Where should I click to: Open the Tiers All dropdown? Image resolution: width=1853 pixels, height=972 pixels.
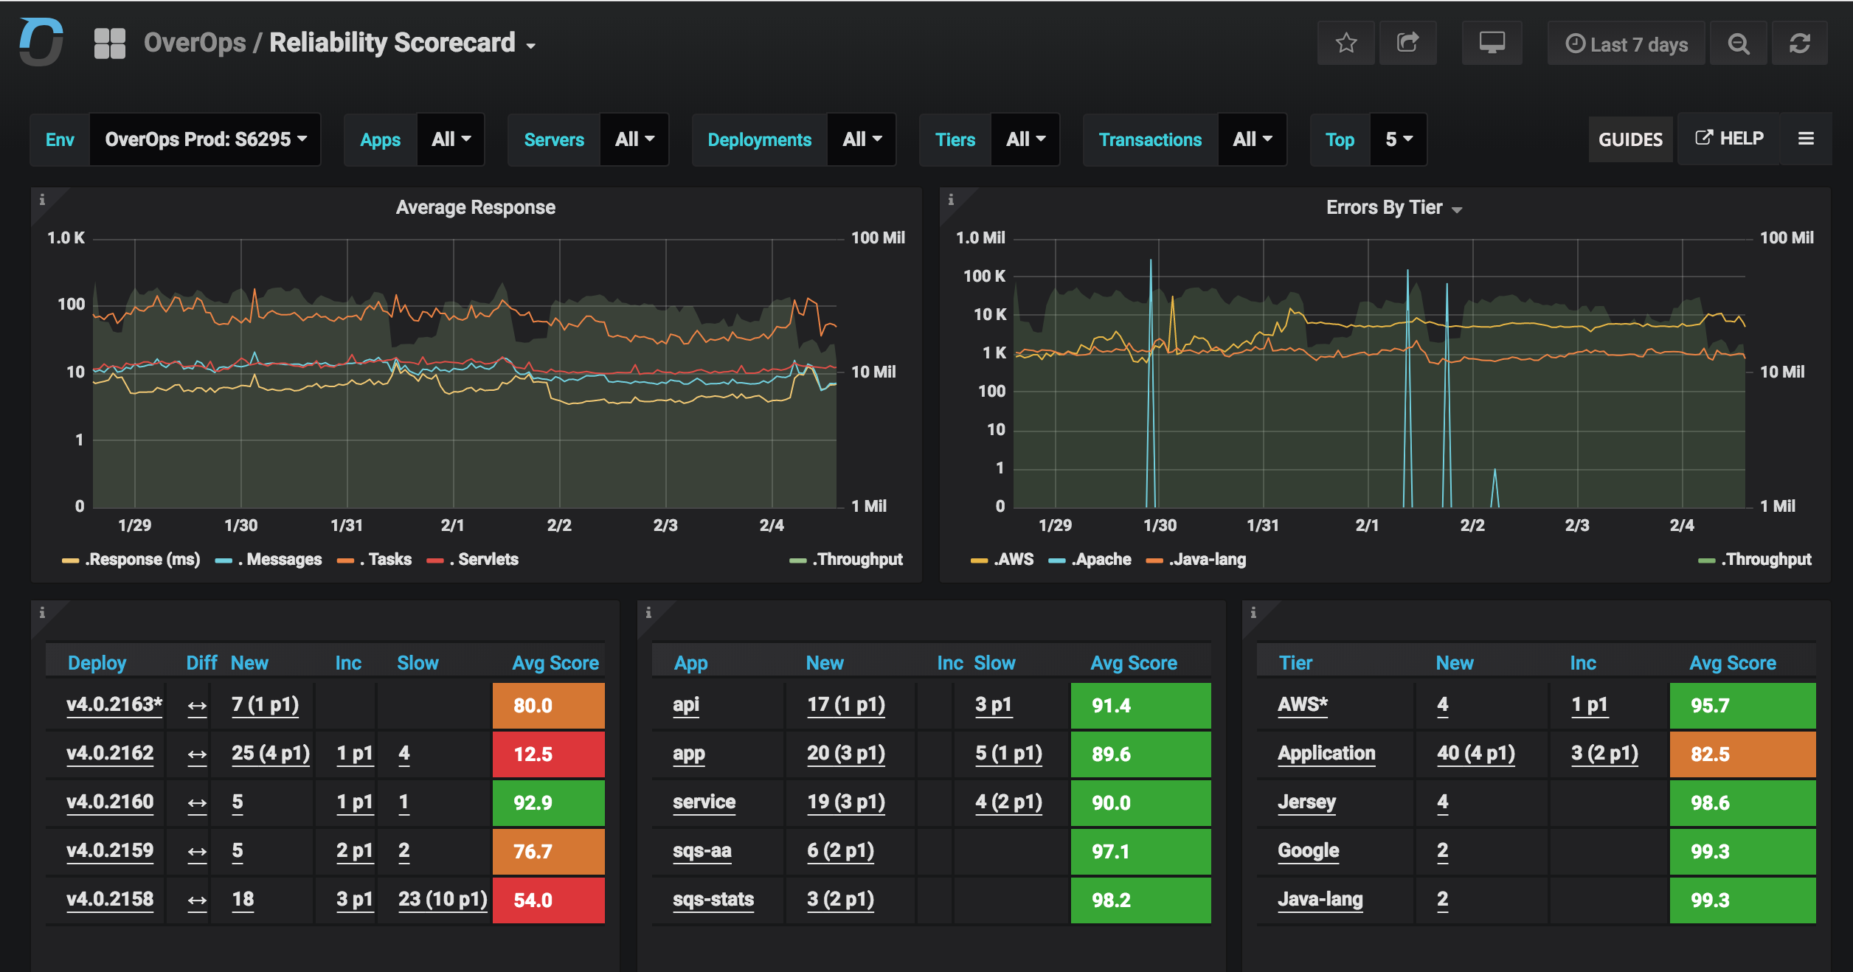pyautogui.click(x=1025, y=139)
